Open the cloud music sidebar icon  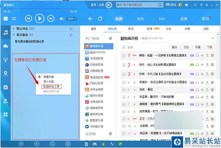pos(6,46)
